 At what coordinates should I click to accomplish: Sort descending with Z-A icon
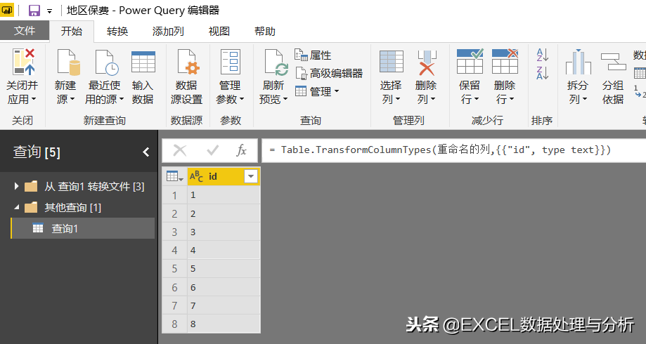point(542,73)
